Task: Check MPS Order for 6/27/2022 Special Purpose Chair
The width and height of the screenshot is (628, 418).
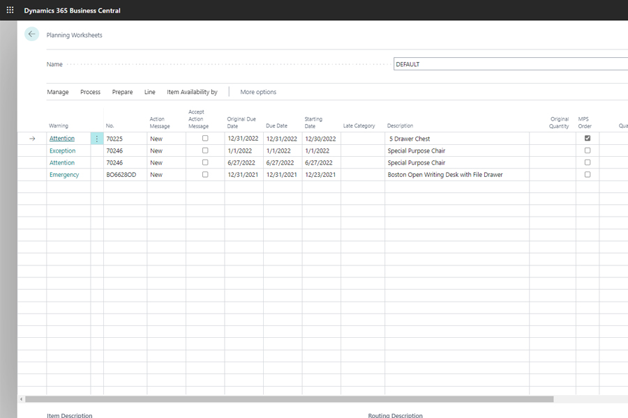Action: [587, 162]
